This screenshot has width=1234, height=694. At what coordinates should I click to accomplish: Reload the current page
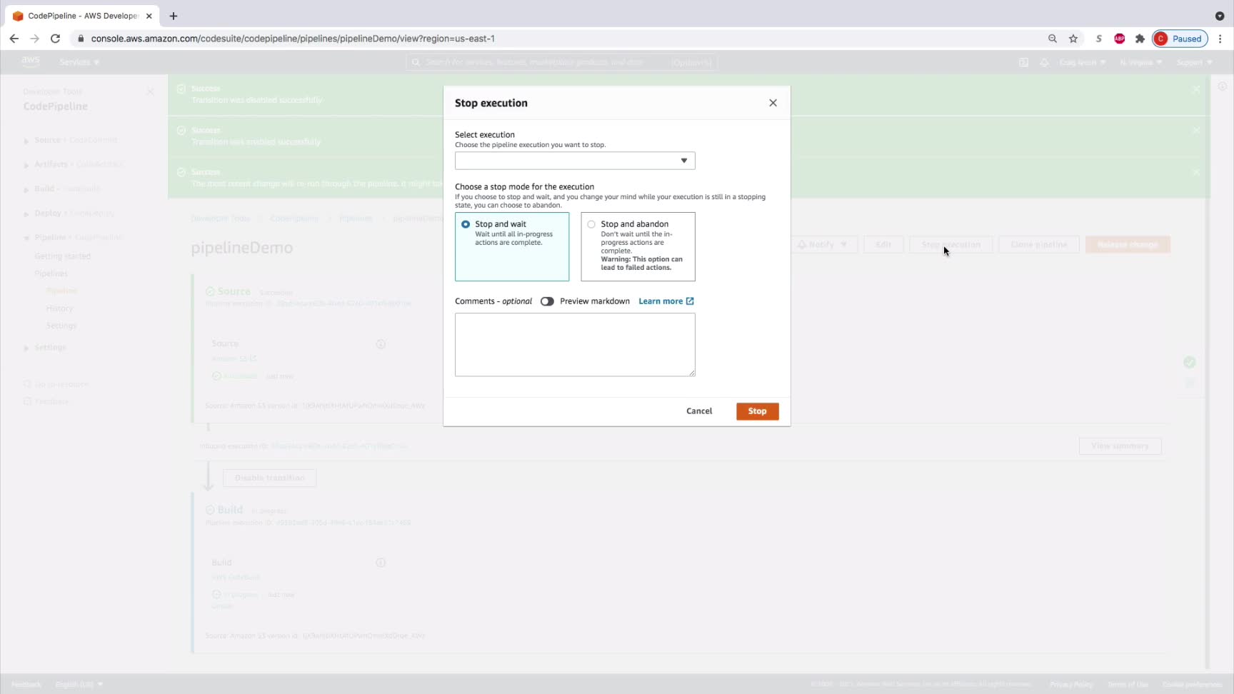click(x=55, y=39)
